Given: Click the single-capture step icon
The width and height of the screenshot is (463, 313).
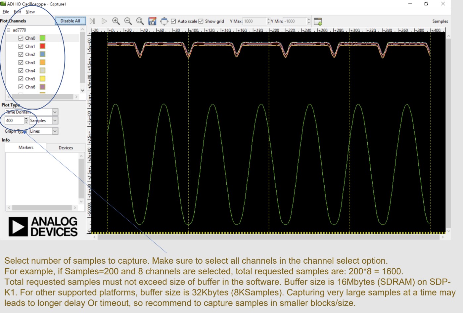Looking at the screenshot, I should 92,21.
